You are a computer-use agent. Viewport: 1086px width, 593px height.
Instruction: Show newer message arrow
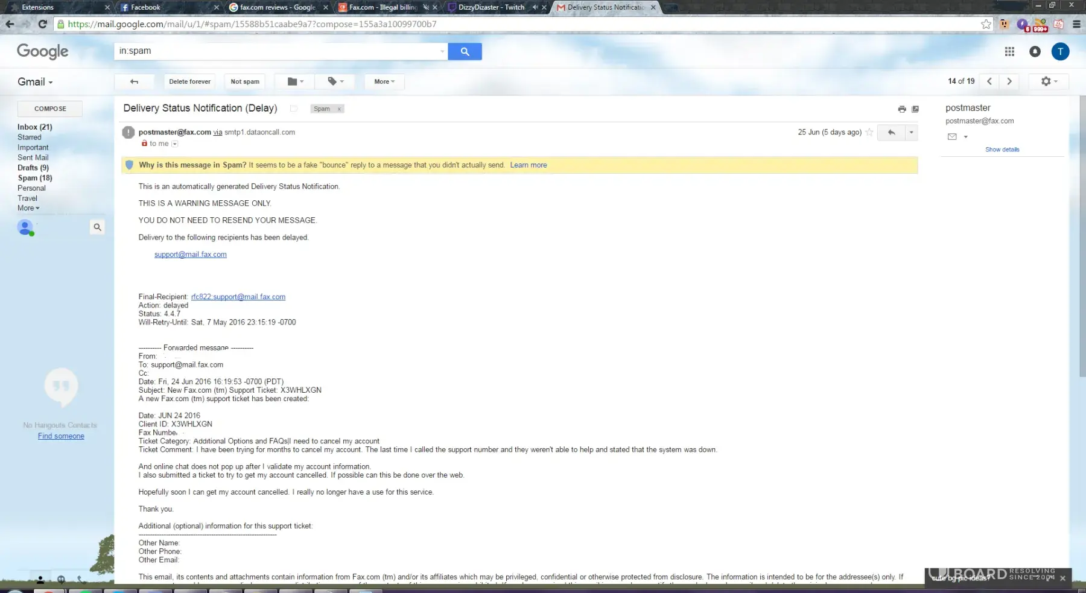pos(989,81)
